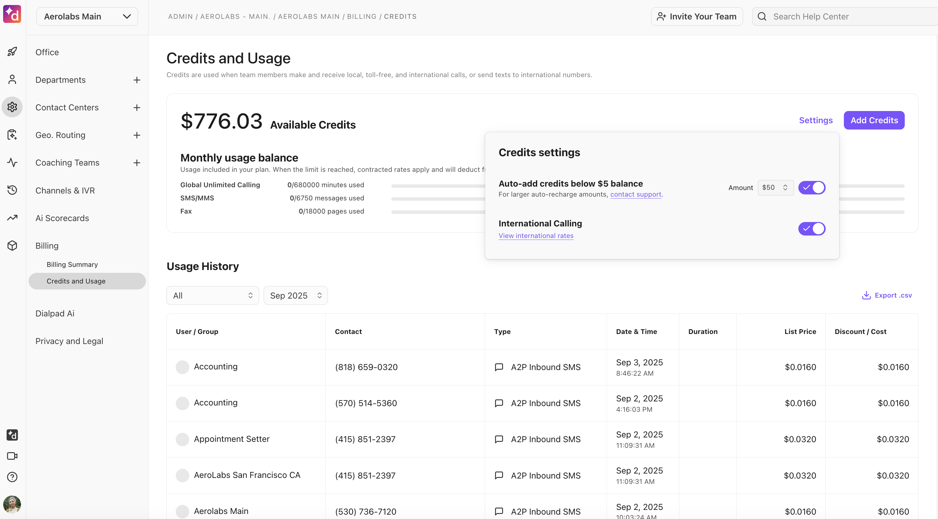This screenshot has width=938, height=519.
Task: Toggle the International Calling switch
Action: [812, 229]
